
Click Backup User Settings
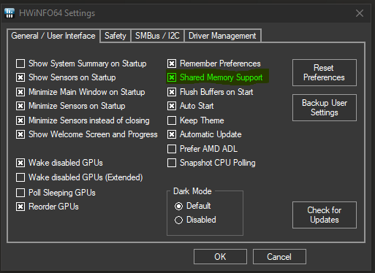[x=325, y=107]
